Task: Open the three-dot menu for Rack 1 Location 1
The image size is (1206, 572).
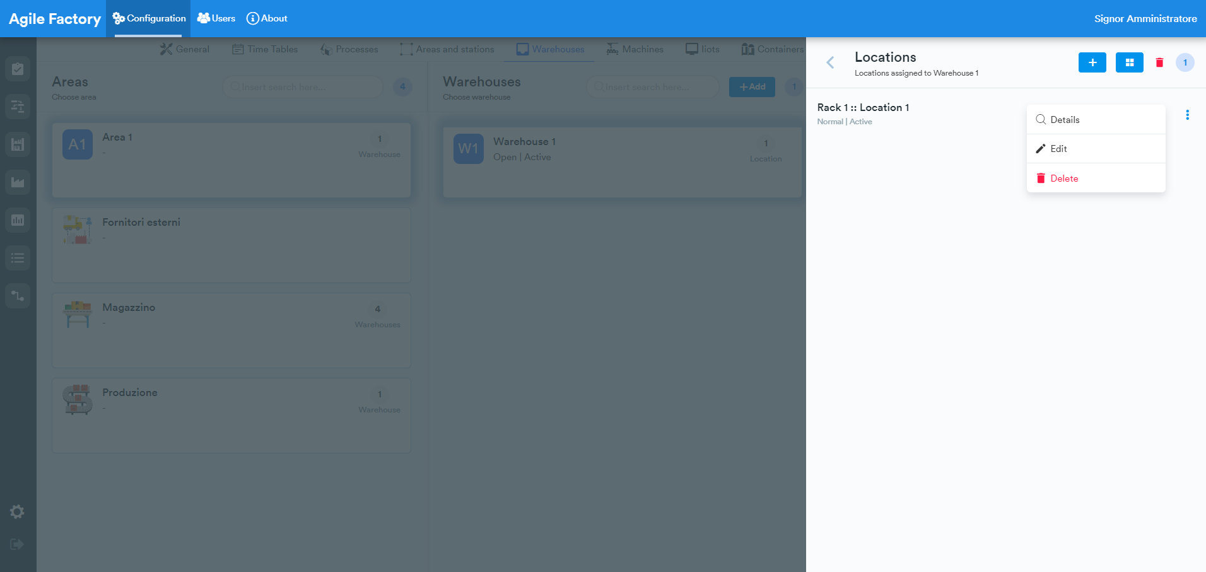Action: [1187, 115]
